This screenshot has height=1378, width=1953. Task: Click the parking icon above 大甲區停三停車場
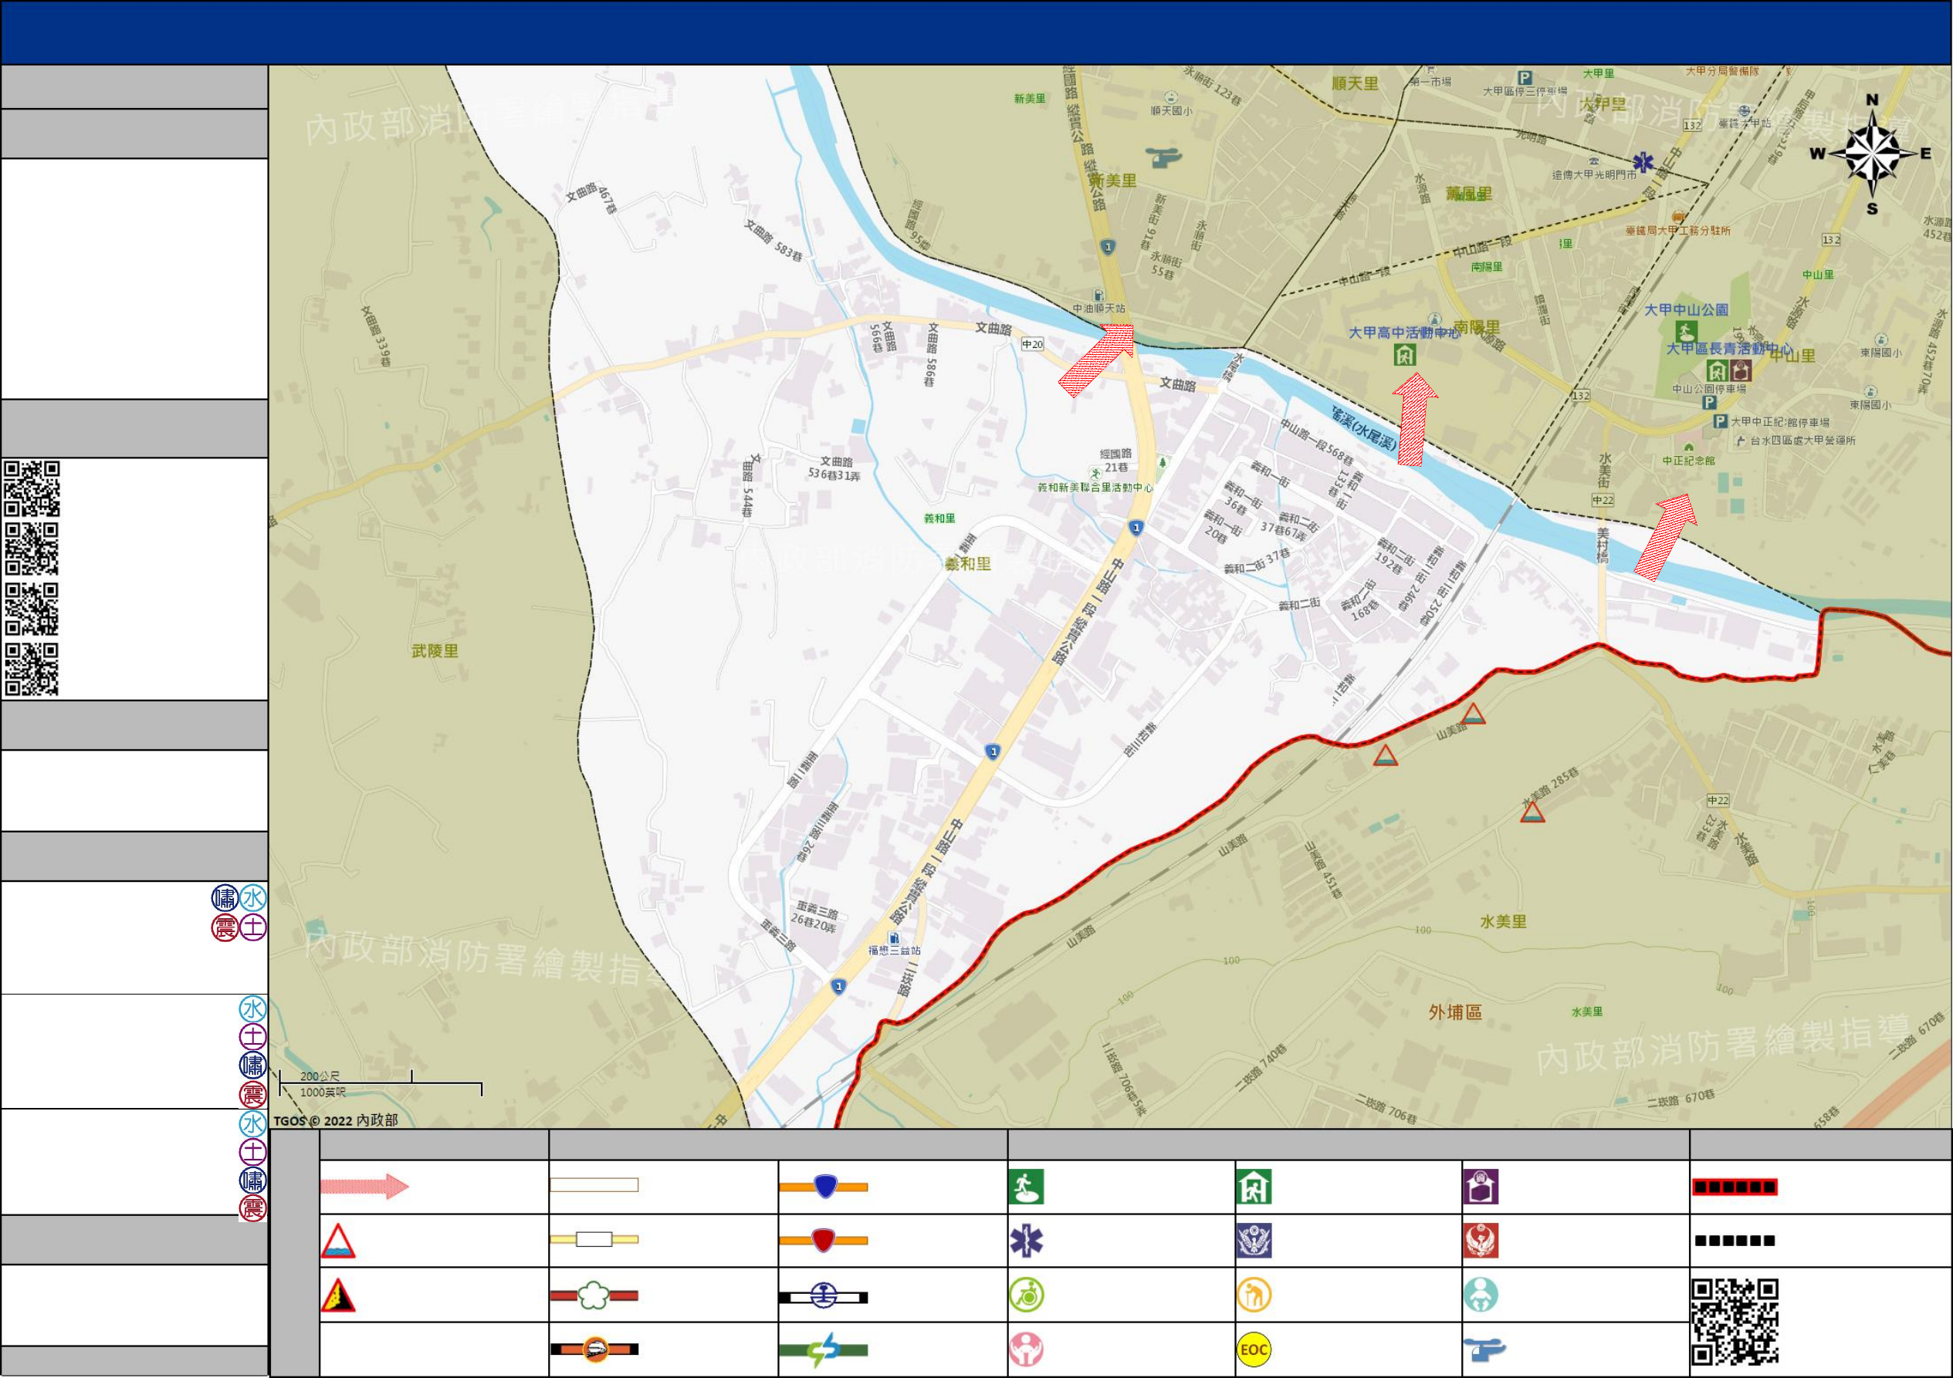coord(1525,77)
